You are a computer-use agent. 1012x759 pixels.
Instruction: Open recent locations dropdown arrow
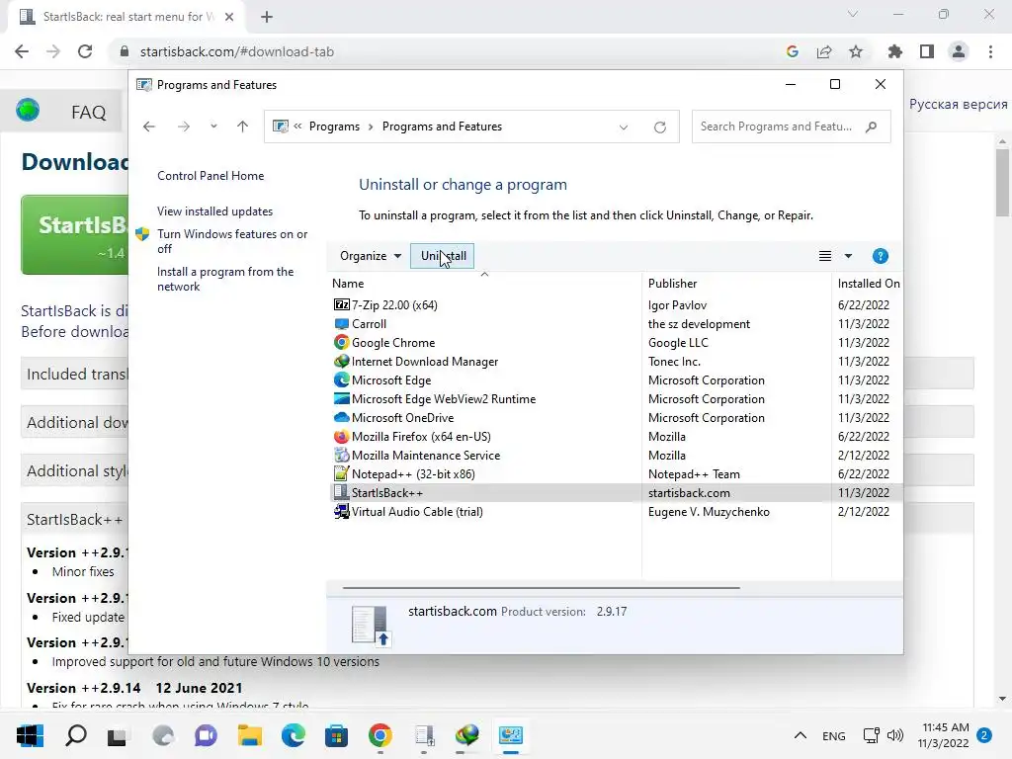click(213, 126)
